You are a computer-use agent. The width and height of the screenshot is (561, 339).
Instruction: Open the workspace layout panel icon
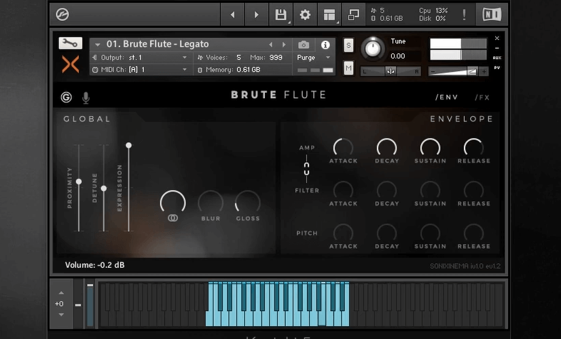[x=329, y=15]
